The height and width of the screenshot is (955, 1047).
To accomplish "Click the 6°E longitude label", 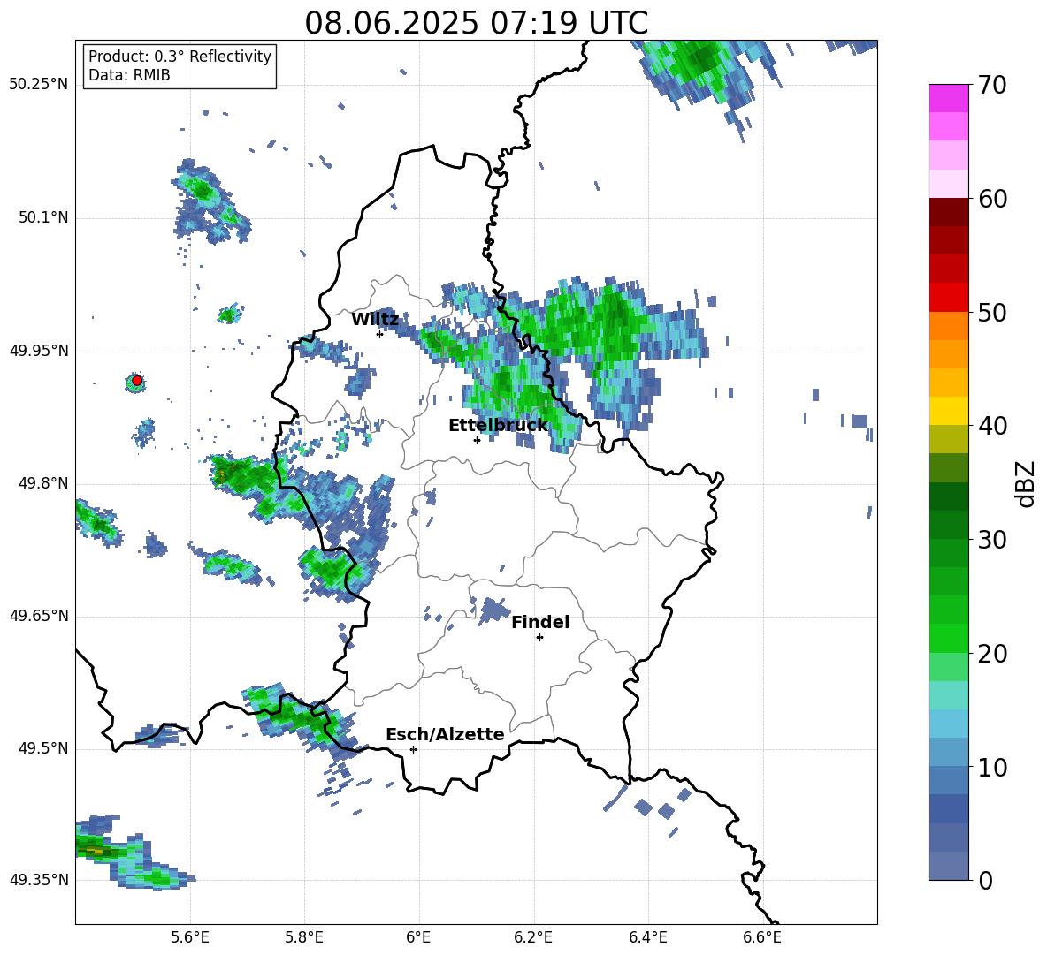I will pos(418,937).
